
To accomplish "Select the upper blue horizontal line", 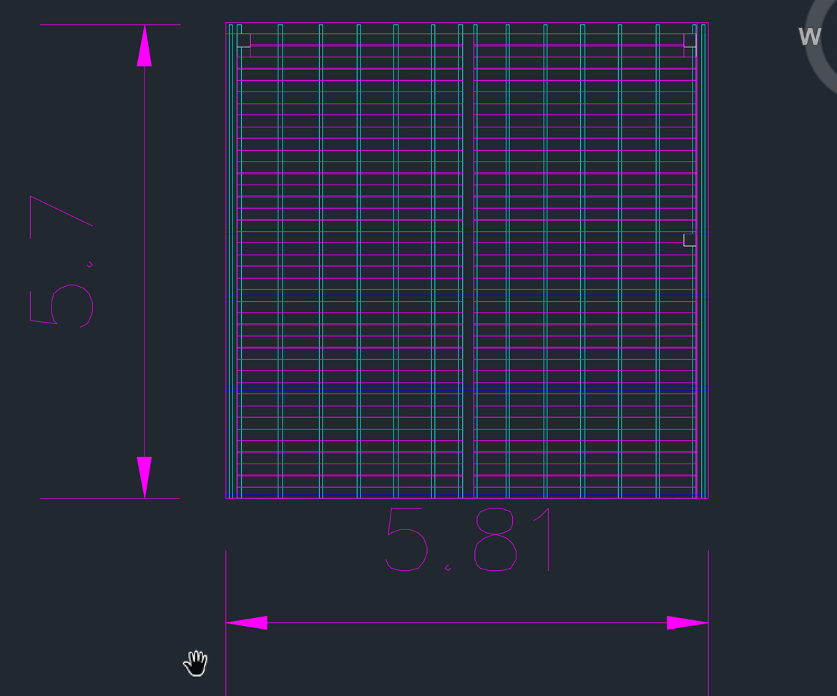I will (x=358, y=232).
